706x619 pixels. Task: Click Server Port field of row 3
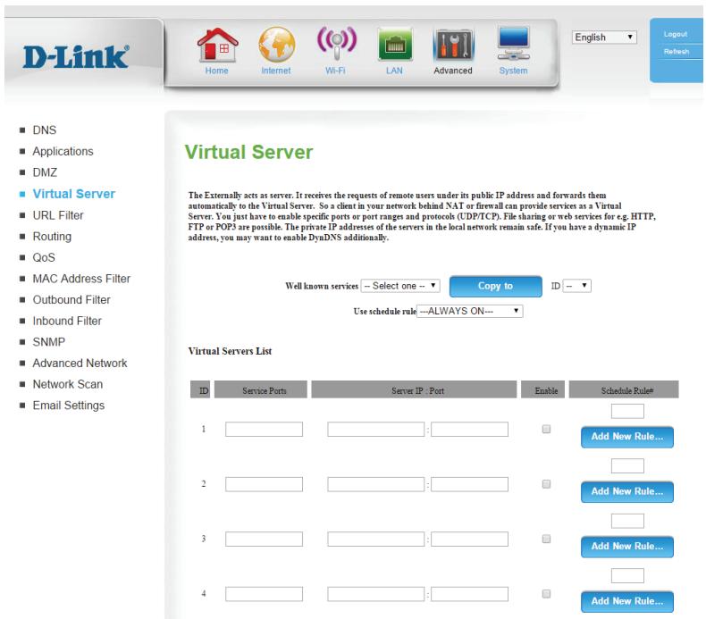[469, 539]
